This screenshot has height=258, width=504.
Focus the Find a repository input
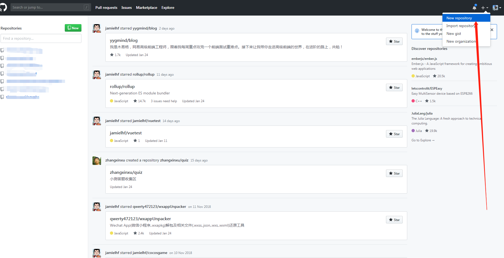pos(41,38)
